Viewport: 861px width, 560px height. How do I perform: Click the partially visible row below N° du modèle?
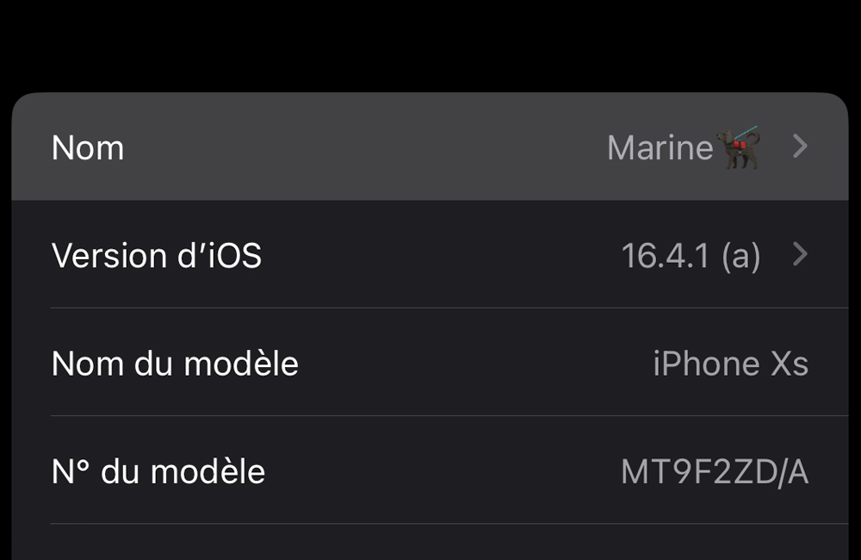430,544
